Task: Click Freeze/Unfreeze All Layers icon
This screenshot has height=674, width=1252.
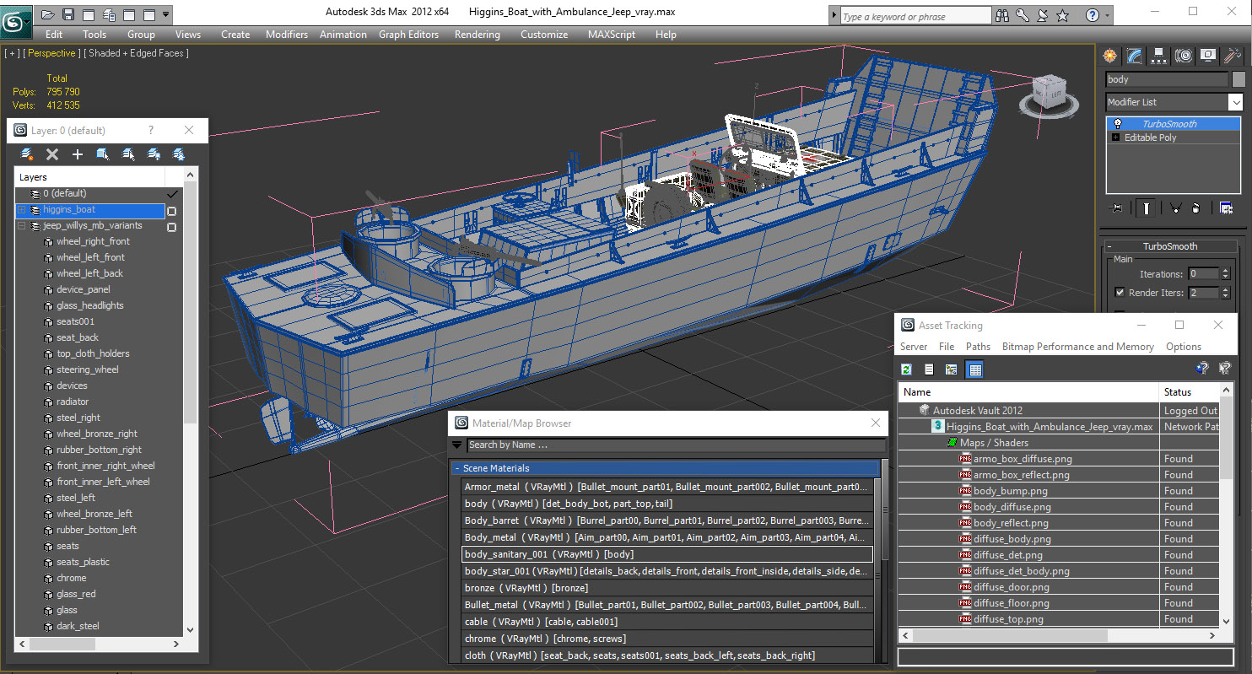Action: point(179,154)
